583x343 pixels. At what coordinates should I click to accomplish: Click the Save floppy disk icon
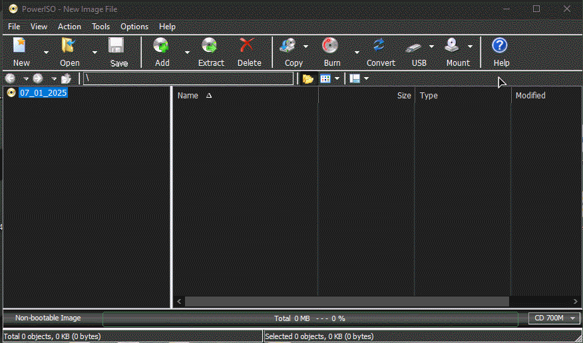116,46
